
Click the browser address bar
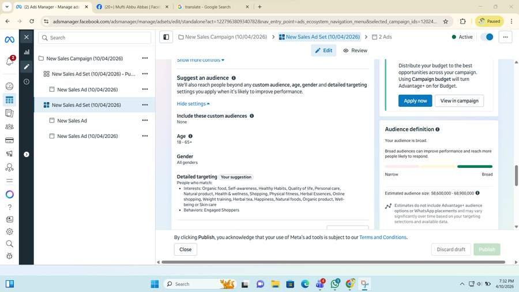pos(245,21)
